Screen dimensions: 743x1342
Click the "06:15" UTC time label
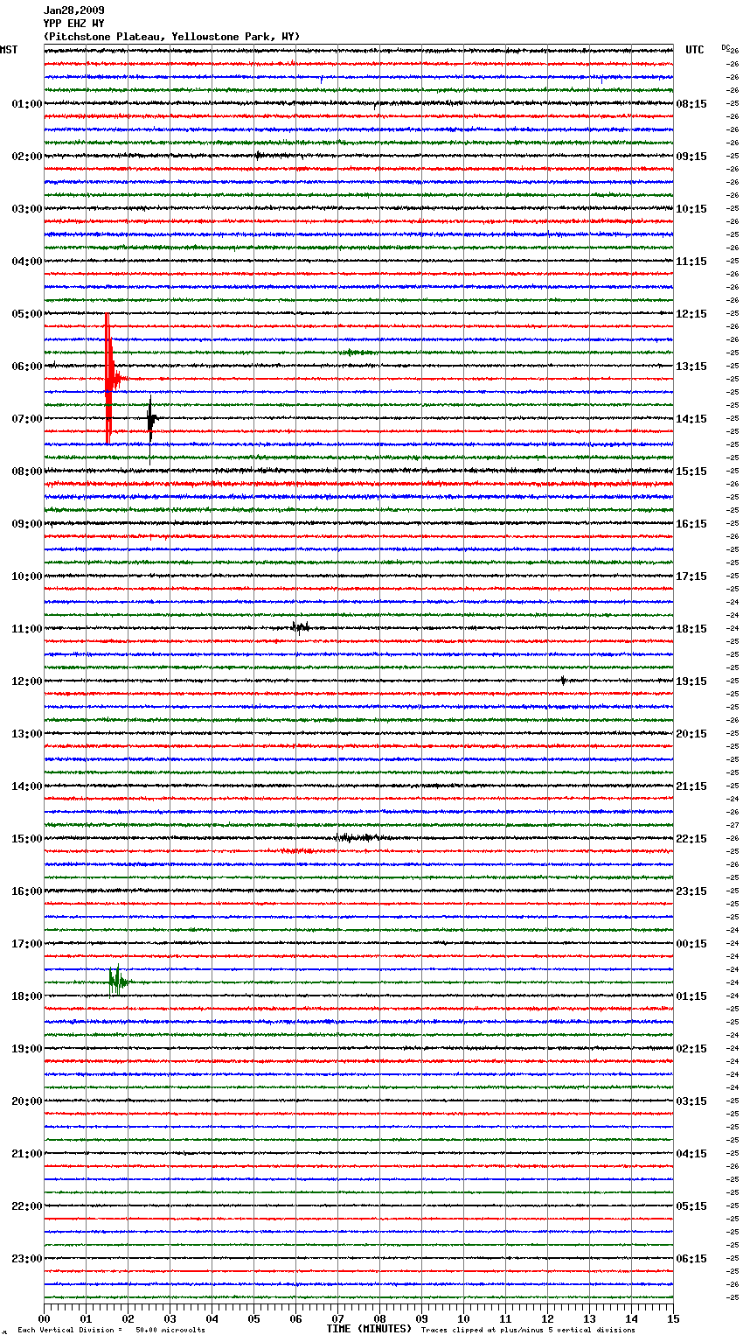point(691,1259)
